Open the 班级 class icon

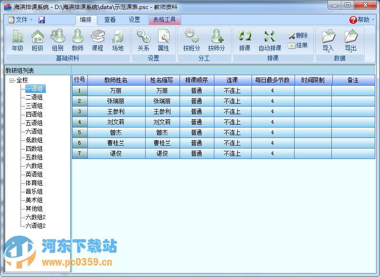(x=37, y=40)
